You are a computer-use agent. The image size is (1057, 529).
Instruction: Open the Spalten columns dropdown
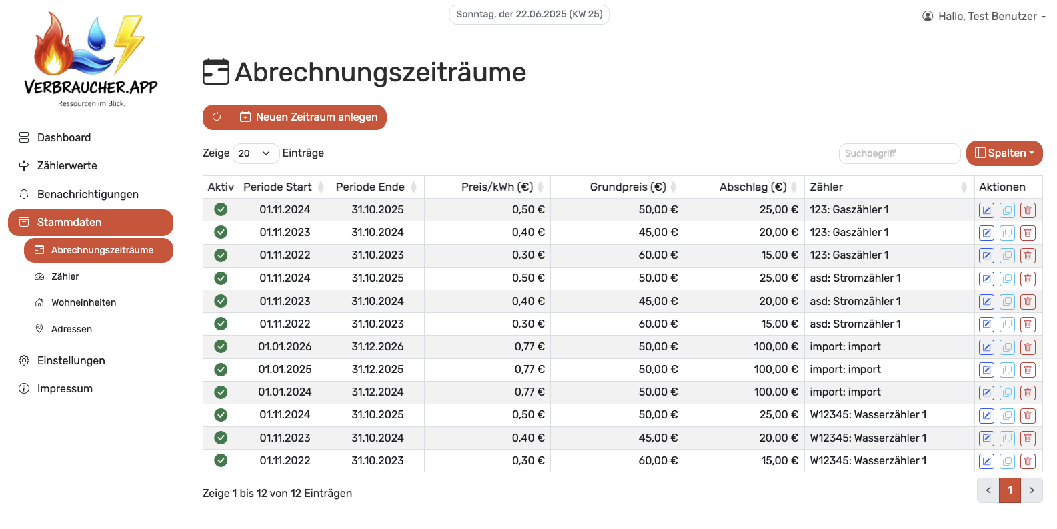tap(1004, 153)
